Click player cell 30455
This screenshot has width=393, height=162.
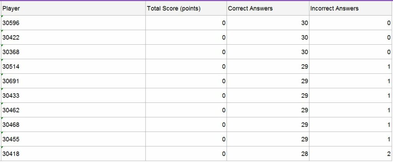pos(73,139)
